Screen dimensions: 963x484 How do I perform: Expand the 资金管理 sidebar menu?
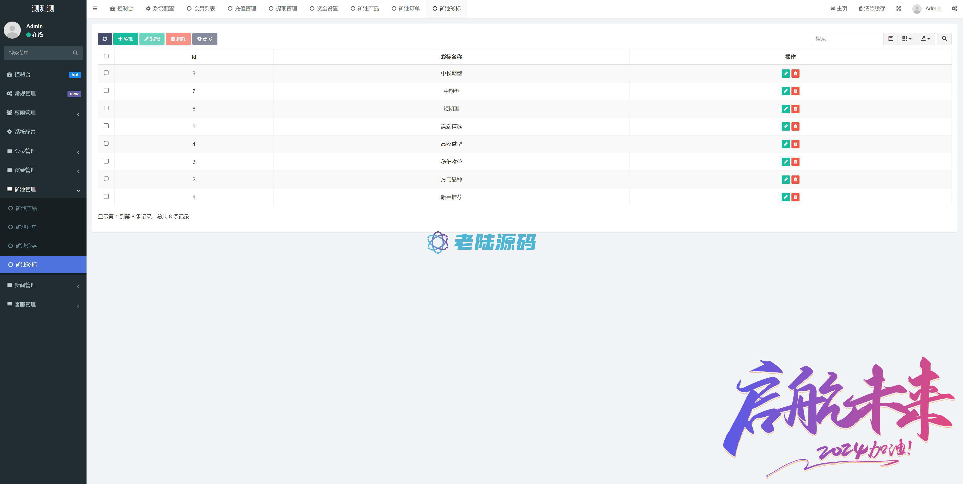tap(43, 170)
